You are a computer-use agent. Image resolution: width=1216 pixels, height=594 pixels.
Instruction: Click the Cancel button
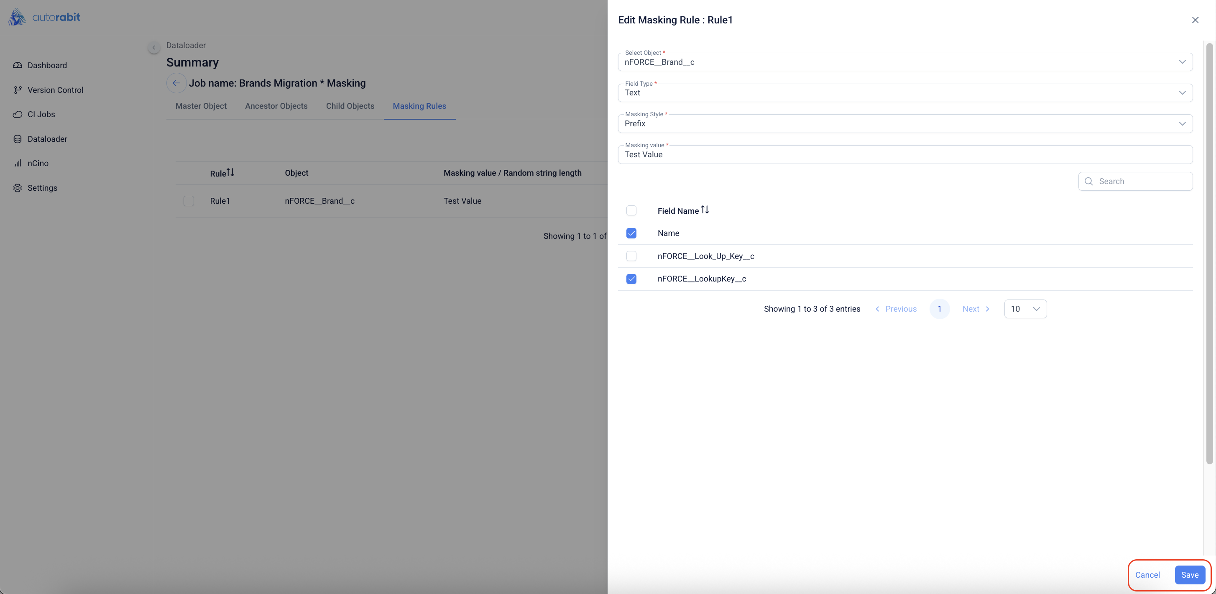click(x=1147, y=575)
